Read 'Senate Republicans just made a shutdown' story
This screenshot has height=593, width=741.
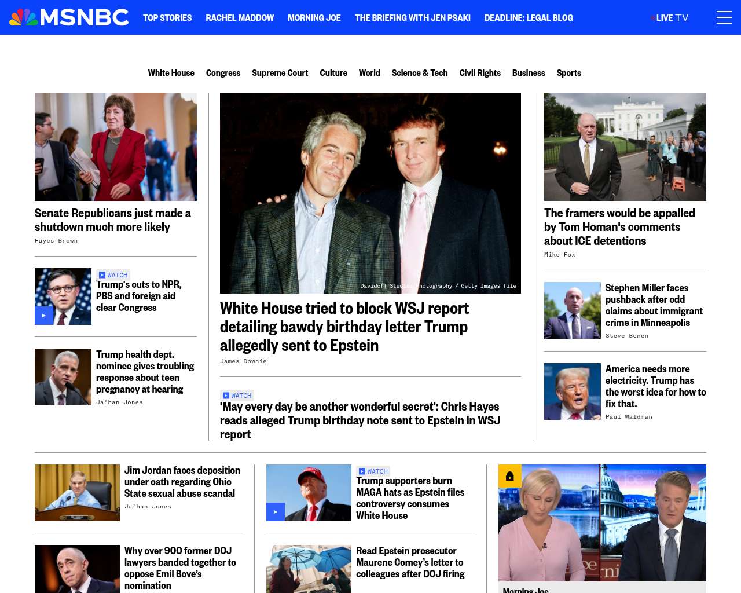tap(113, 220)
